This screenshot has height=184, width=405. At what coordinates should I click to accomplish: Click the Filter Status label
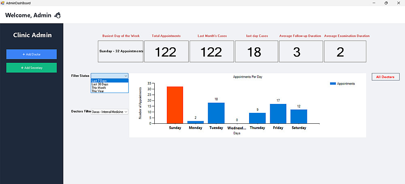tap(80, 76)
